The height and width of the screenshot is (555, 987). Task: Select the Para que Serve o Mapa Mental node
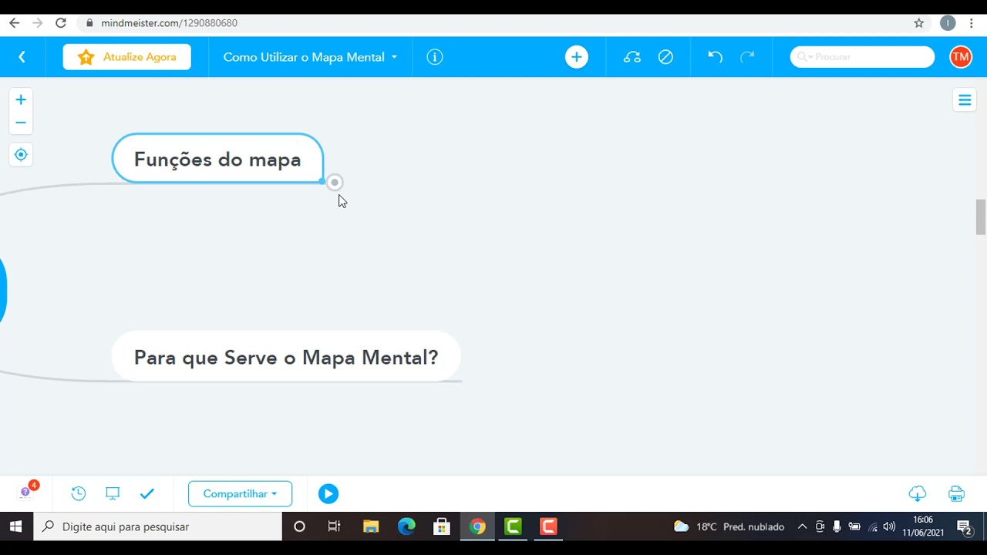point(286,357)
